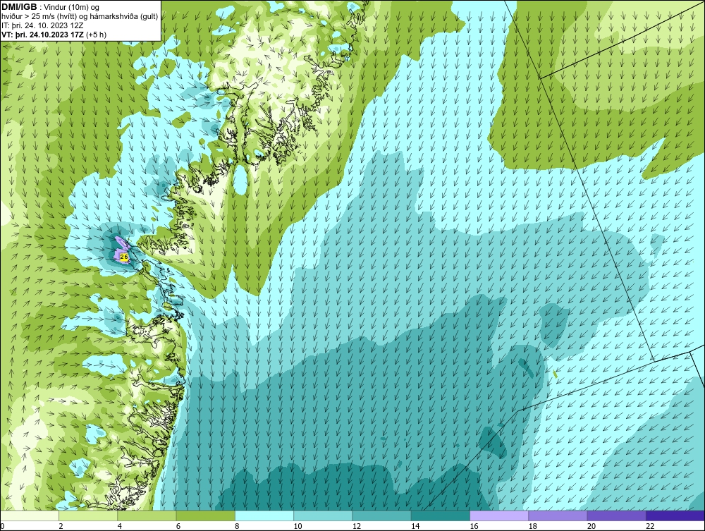Viewport: 705px width, 531px height.
Task: Click the 'IT: þri. 24. 10. 2023 12Z' line
Action: tap(42, 25)
